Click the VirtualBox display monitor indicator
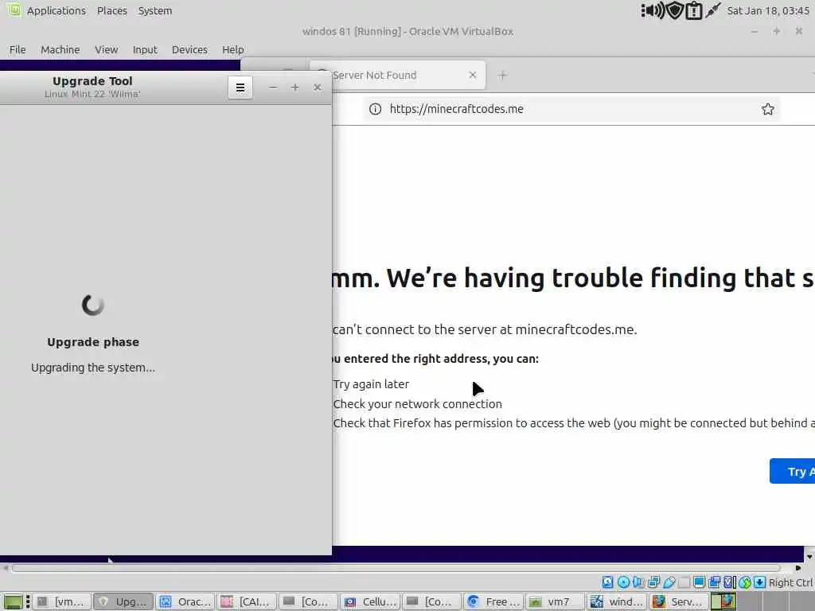 [699, 582]
